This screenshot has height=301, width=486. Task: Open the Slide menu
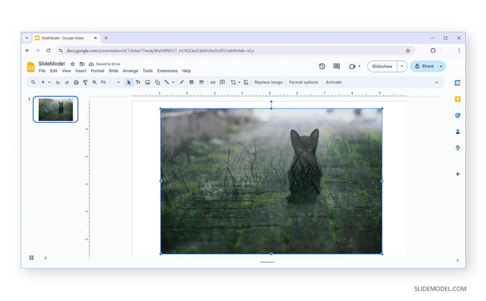pos(113,71)
